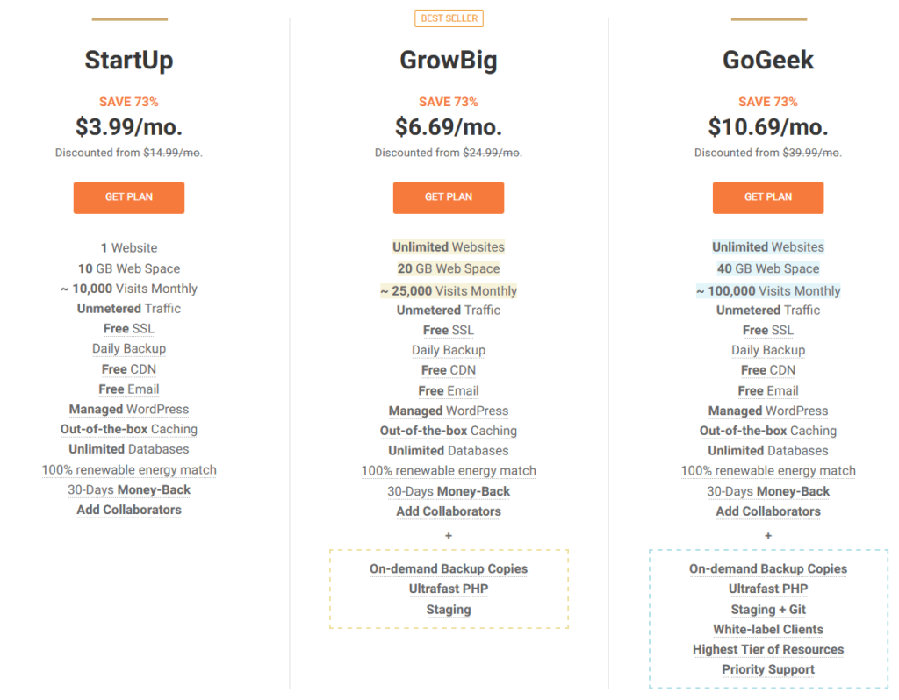
Task: Click GrowBig's Staging feature
Action: point(449,610)
